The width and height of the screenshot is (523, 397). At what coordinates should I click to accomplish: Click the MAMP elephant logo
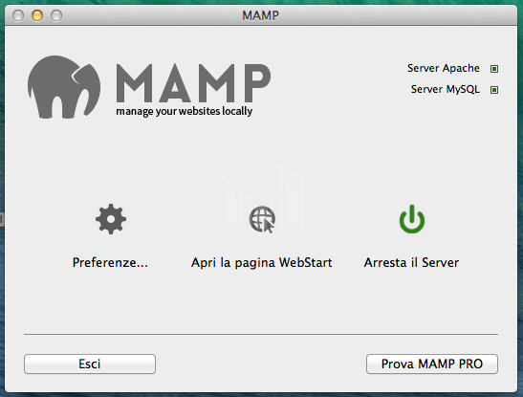64,87
